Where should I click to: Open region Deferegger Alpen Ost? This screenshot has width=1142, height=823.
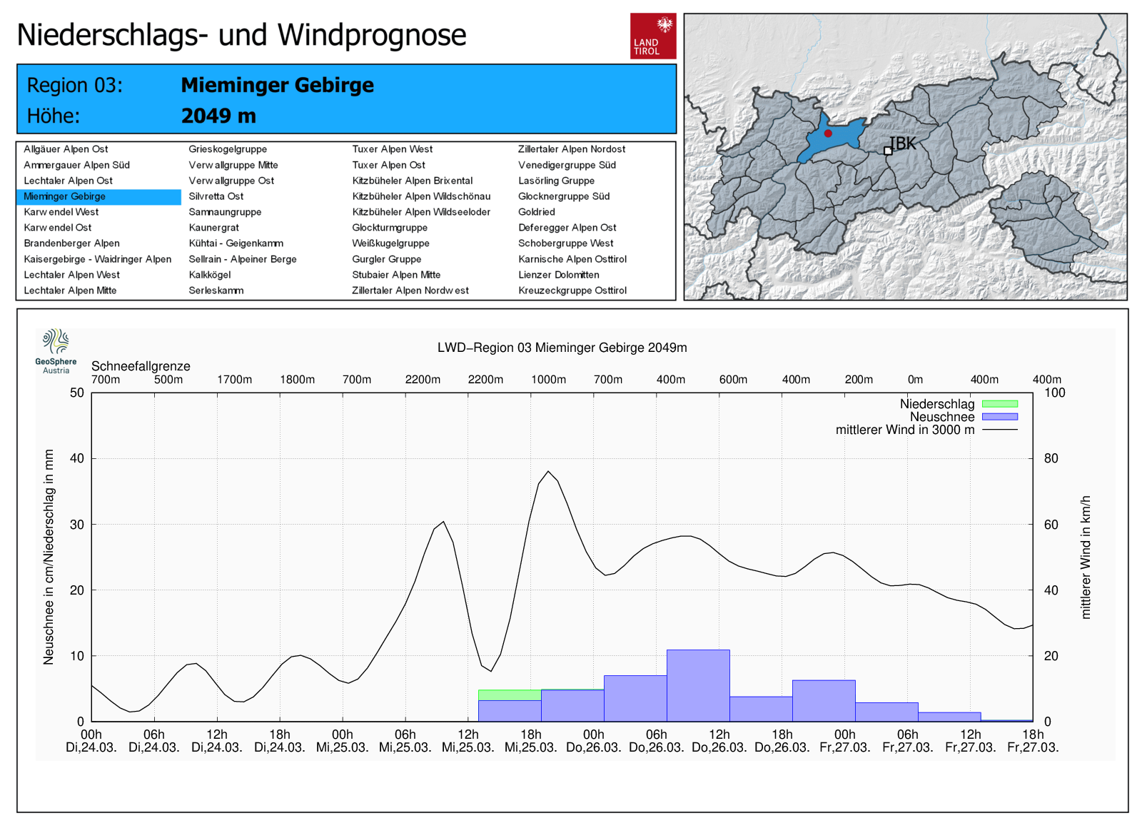[567, 228]
